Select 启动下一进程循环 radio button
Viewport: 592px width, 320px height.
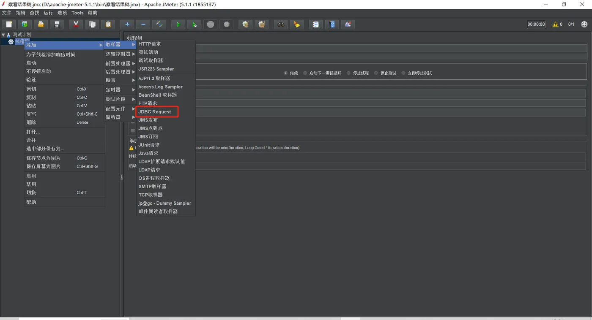click(x=305, y=73)
